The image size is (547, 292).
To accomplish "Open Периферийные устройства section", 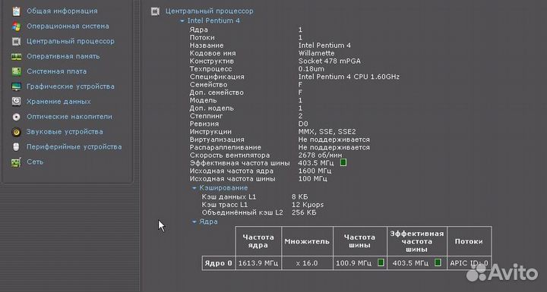I will point(74,146).
